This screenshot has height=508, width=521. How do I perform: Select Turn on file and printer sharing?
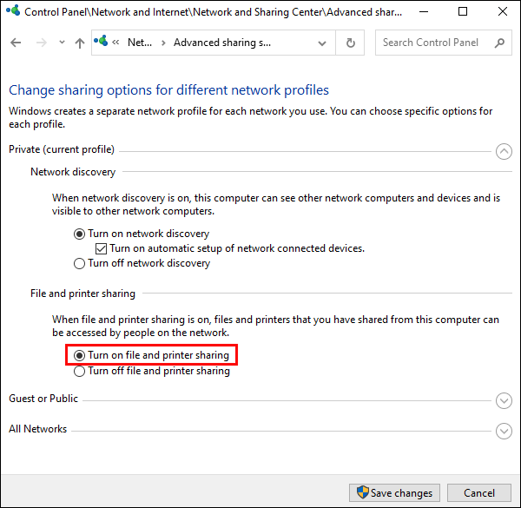tap(151, 355)
